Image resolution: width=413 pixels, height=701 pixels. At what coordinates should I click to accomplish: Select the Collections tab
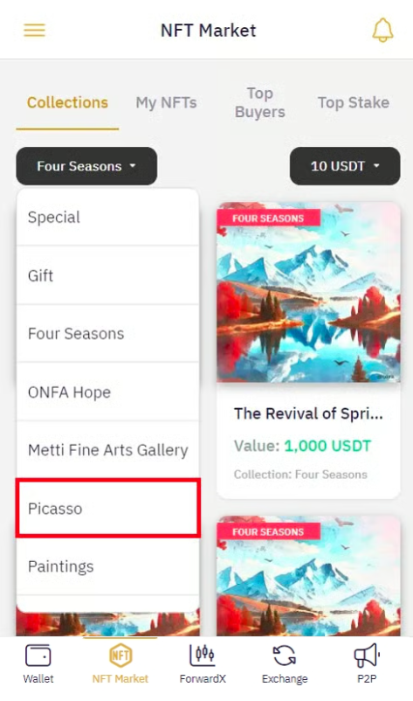(67, 102)
